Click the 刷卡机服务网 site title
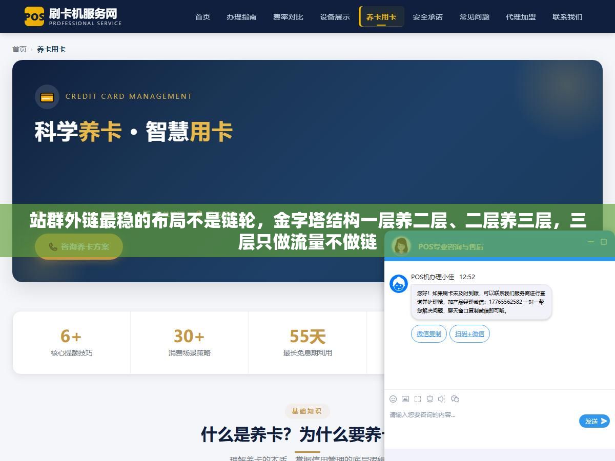615x461 pixels. coord(83,13)
